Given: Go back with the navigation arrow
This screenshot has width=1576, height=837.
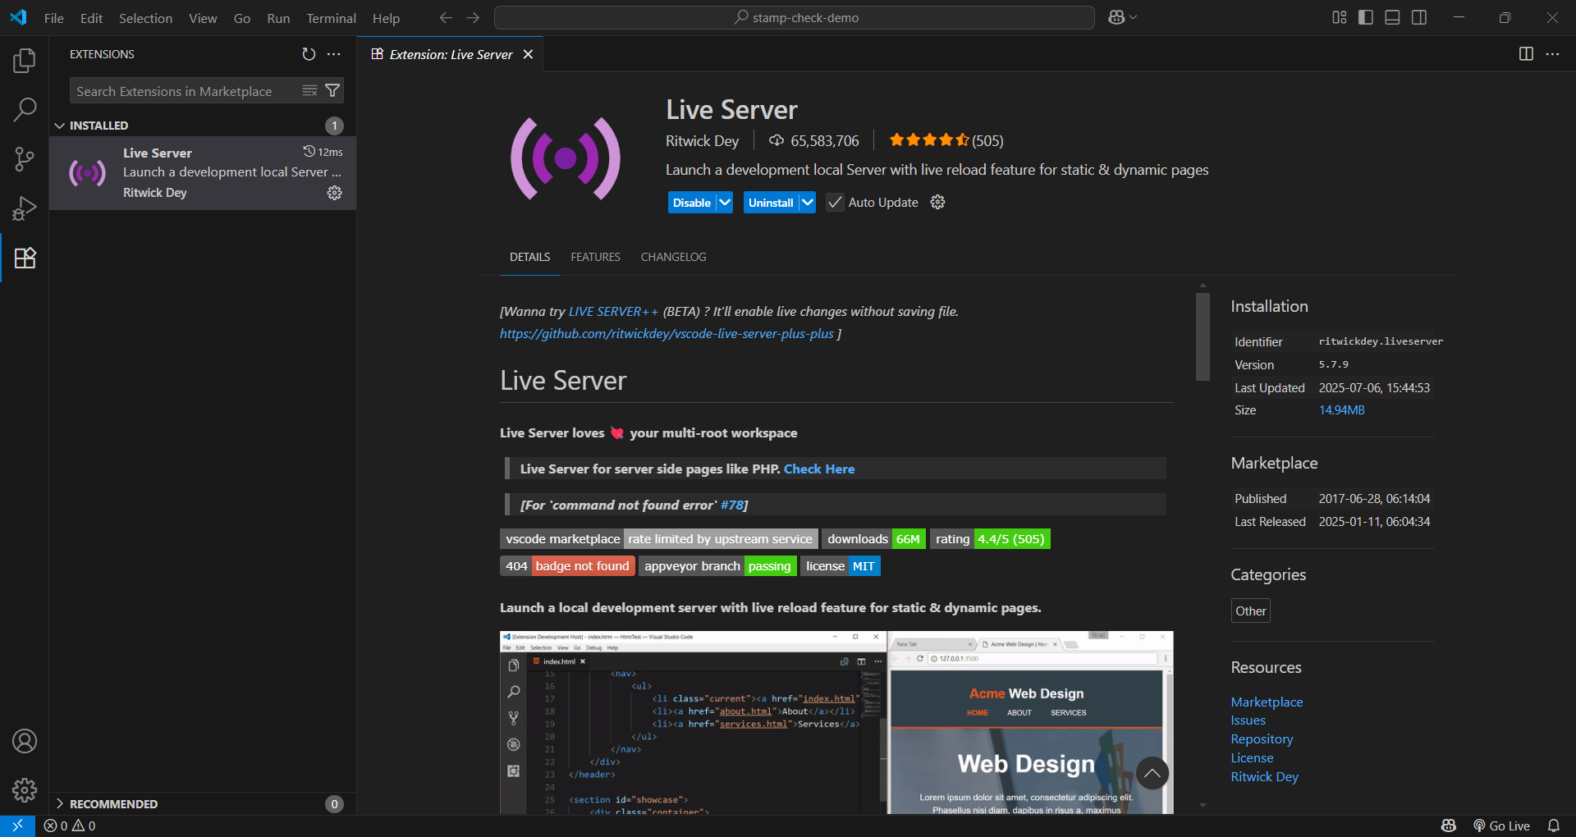Looking at the screenshot, I should click(446, 17).
